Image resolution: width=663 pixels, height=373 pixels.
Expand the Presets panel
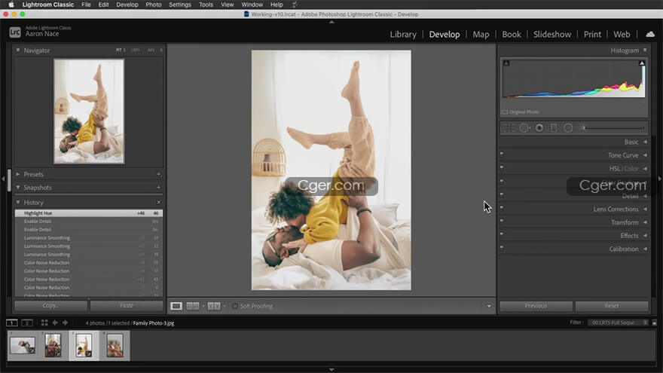point(18,174)
